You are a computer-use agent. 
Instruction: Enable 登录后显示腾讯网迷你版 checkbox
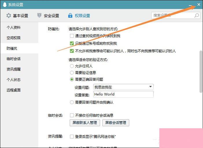pyautogui.click(x=72, y=136)
